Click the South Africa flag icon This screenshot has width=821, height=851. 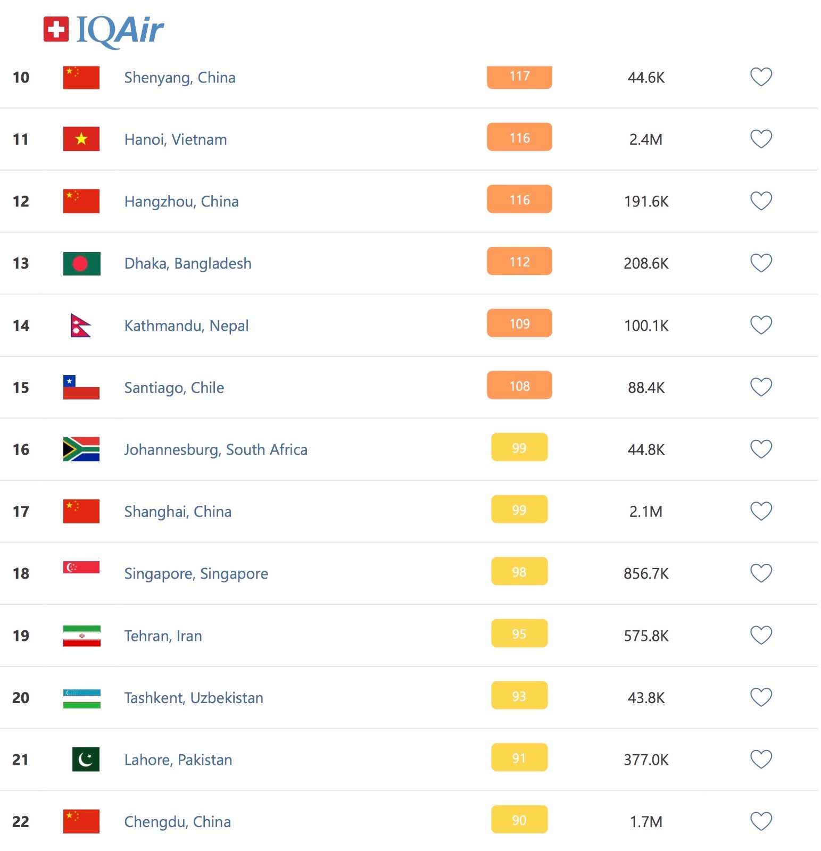point(81,449)
